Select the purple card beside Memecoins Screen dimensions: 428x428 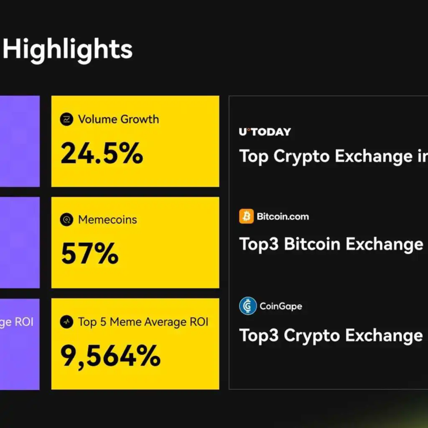(20, 243)
